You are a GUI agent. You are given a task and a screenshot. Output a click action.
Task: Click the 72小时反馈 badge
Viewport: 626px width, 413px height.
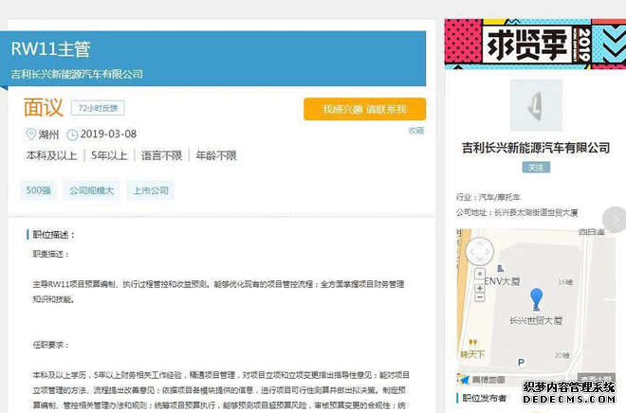98,108
